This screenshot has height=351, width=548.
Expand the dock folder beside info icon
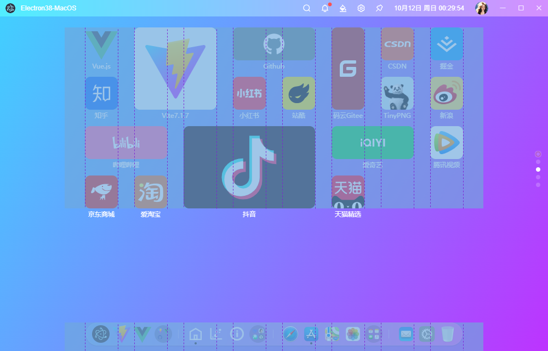click(x=258, y=334)
